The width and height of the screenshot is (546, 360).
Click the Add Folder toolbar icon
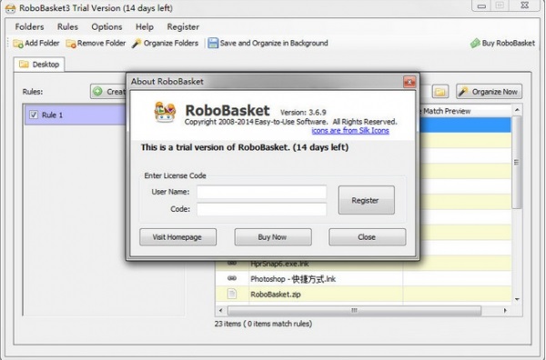pyautogui.click(x=18, y=44)
